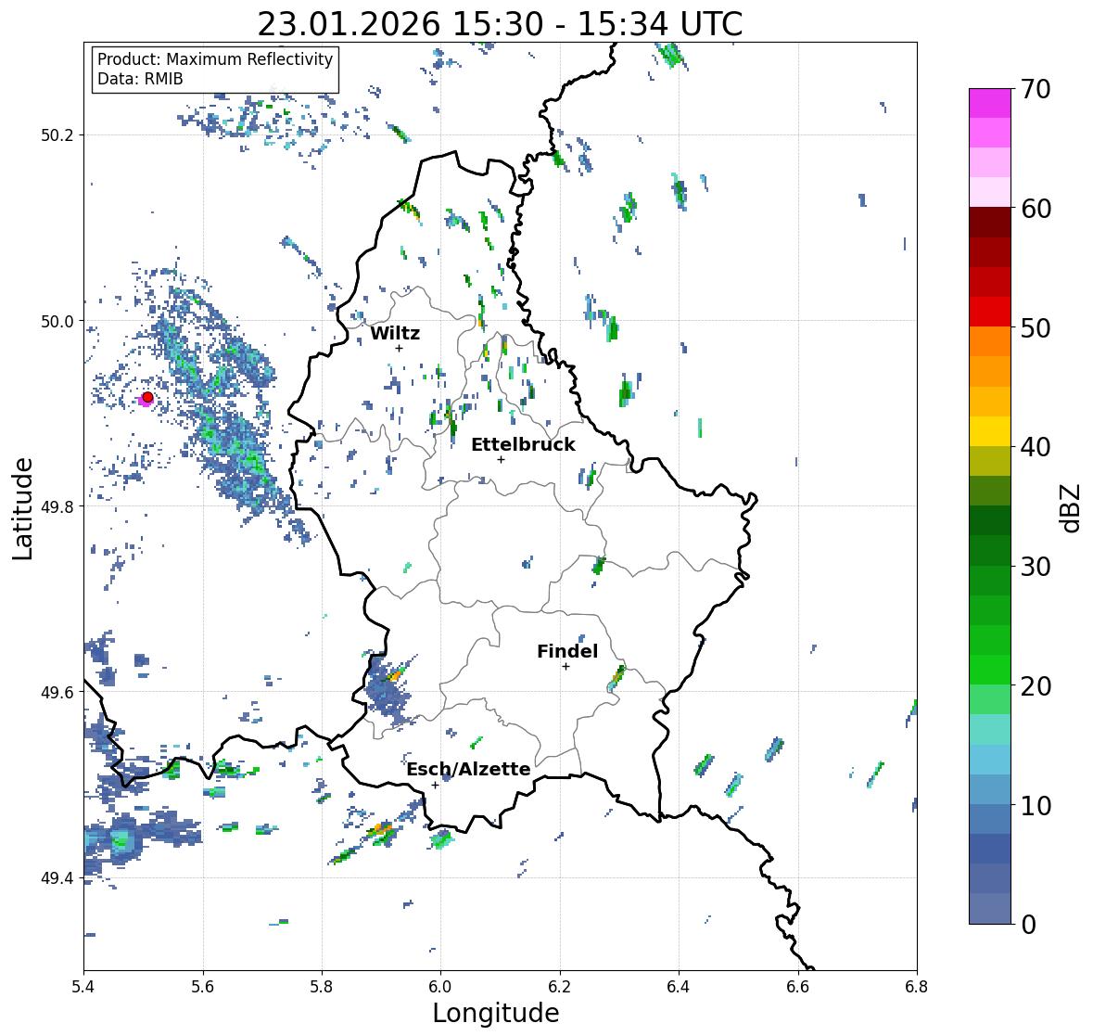1093x1036 pixels.
Task: Click the cross marker below Ettelbruck
Action: point(501,459)
